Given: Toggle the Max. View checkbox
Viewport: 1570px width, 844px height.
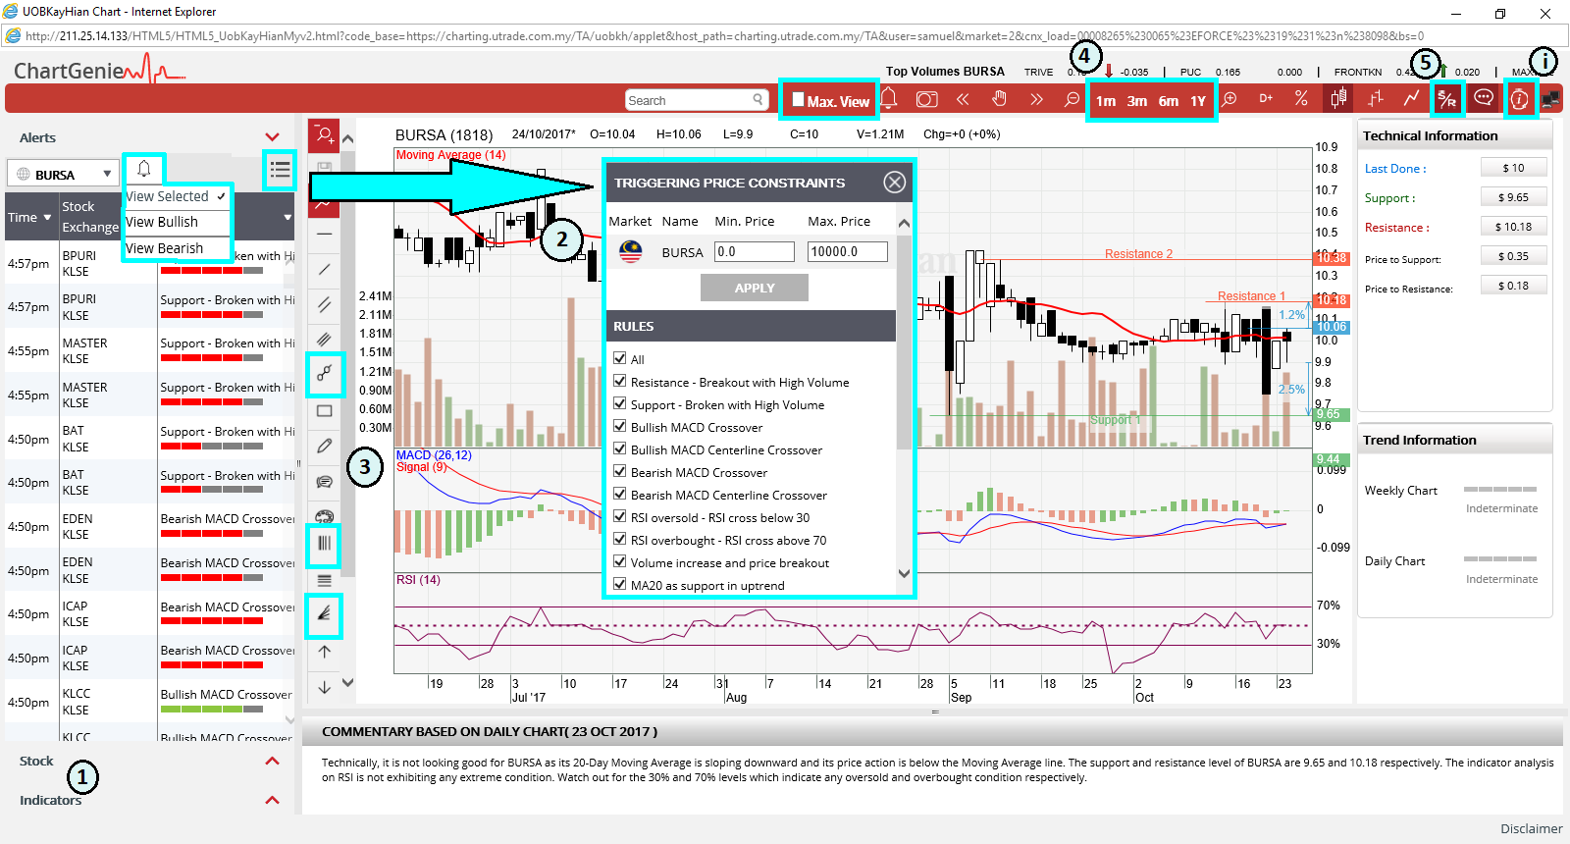Looking at the screenshot, I should click(x=798, y=99).
